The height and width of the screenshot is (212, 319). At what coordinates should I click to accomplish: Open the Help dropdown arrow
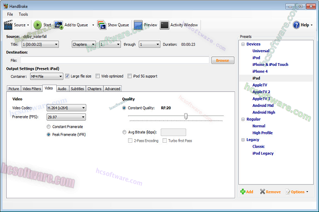point(311,25)
